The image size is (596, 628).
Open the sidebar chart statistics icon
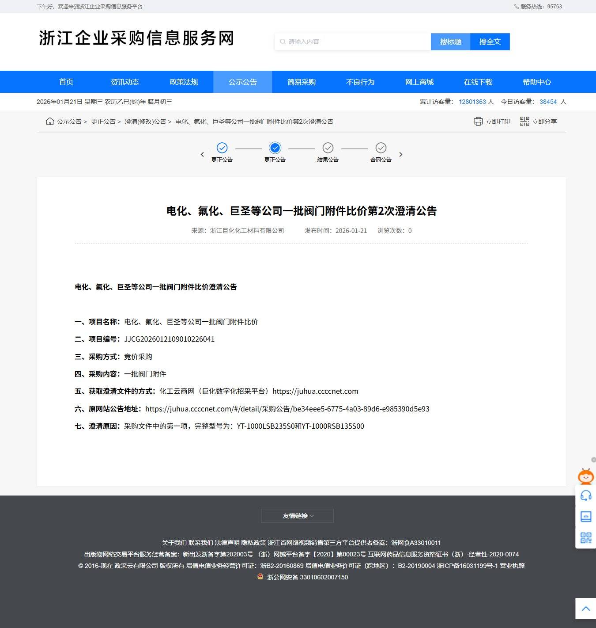click(585, 516)
